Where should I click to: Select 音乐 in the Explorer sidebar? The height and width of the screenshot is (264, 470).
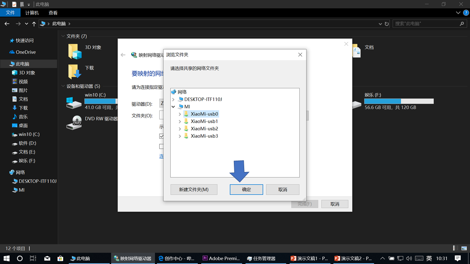coord(23,117)
